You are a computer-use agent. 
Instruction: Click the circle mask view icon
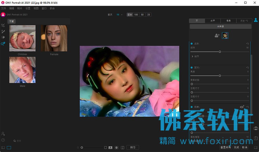point(117,148)
